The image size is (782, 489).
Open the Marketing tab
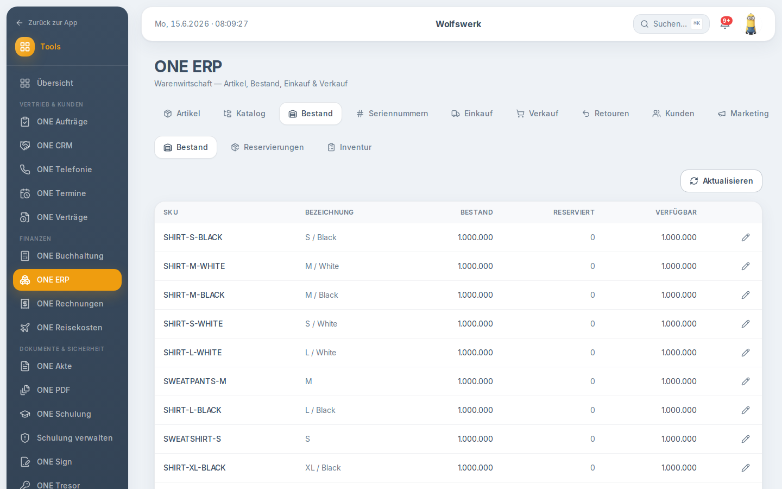743,114
